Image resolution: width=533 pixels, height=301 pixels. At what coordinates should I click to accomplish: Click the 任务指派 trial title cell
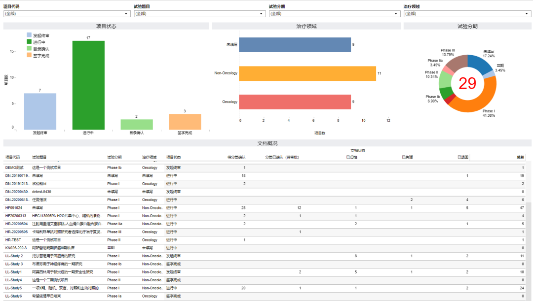tap(39, 200)
